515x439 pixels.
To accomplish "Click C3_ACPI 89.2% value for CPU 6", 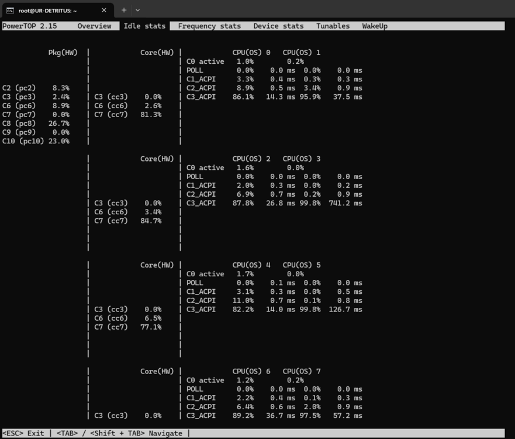I will coord(243,416).
